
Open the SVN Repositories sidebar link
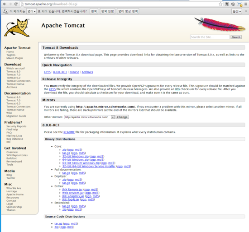(x=17, y=155)
